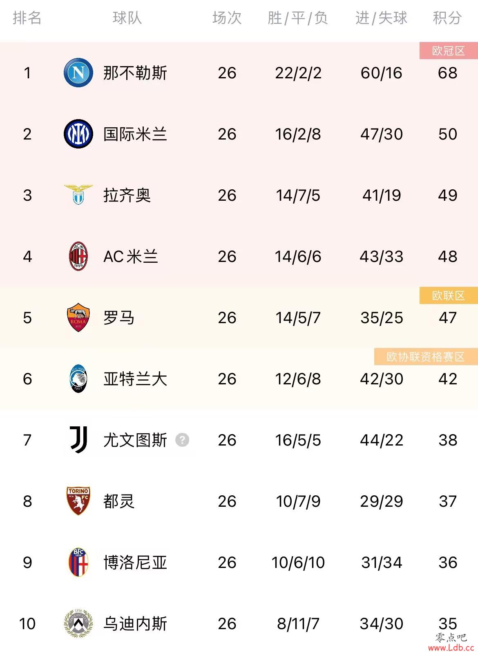This screenshot has width=478, height=652.
Task: Select the Lazio eagle crest
Action: point(78,195)
